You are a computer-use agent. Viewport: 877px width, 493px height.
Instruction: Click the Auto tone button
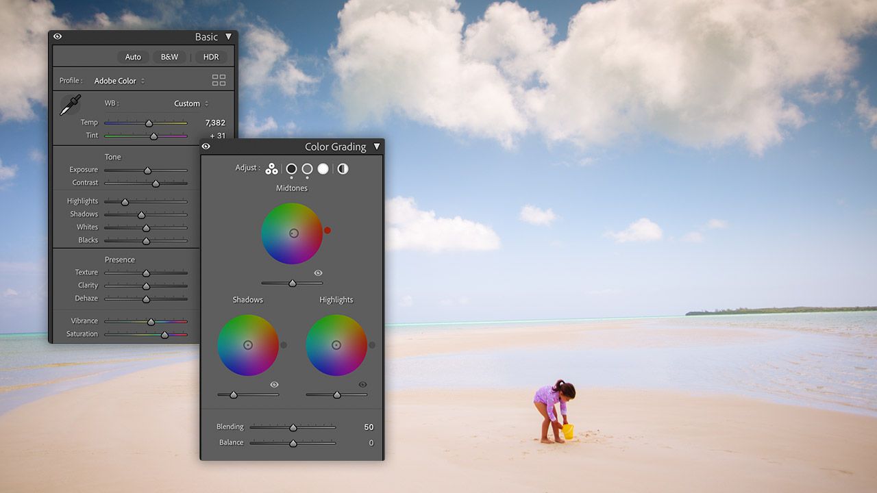133,57
